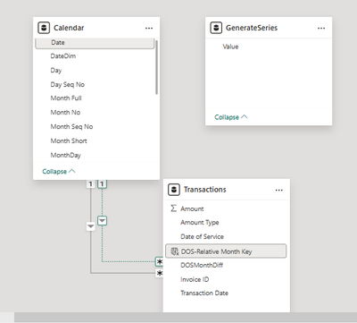Click the dotted relationship's one-side cardinality marker

pos(102,184)
